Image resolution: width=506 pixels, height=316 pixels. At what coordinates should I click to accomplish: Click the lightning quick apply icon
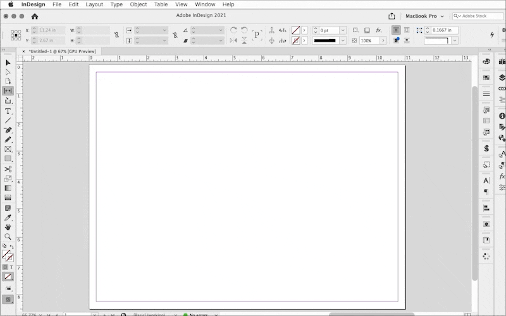tap(492, 35)
